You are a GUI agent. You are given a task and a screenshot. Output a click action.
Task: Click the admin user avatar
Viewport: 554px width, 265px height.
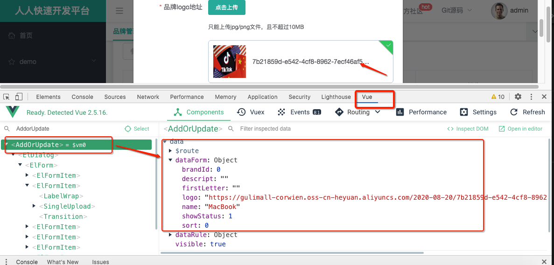(x=499, y=11)
